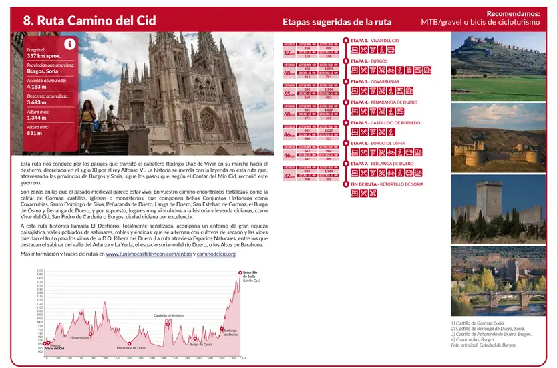Click the '12 km' distance cell for Etapa 1

(289, 53)
